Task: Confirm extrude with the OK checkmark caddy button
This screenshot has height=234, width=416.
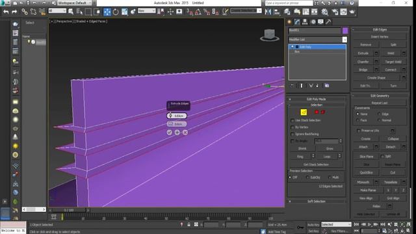Action: pyautogui.click(x=169, y=133)
